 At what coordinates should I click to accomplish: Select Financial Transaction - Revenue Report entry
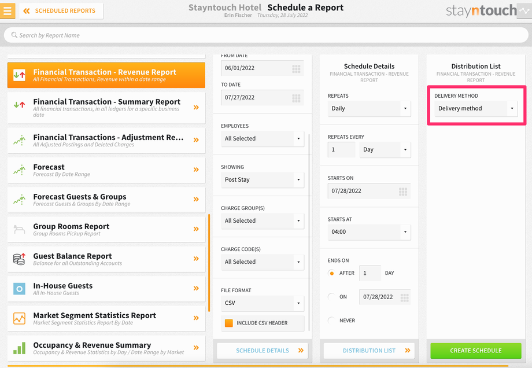pyautogui.click(x=106, y=75)
